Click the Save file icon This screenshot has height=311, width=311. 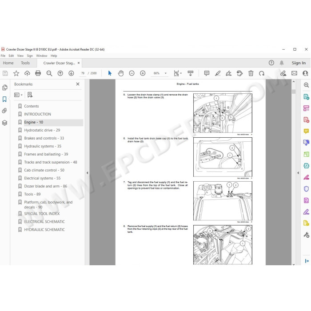coord(5,73)
